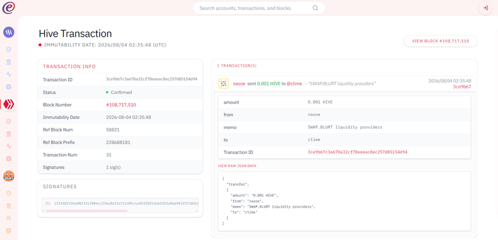Screen dimensions: 498x240
Task: Open the orange Blurt bank icon
Action: click(x=9, y=206)
